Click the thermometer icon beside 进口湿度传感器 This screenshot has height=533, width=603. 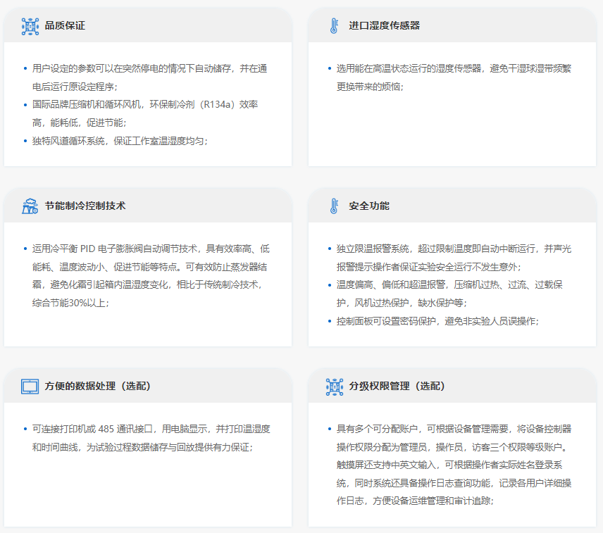pyautogui.click(x=334, y=26)
